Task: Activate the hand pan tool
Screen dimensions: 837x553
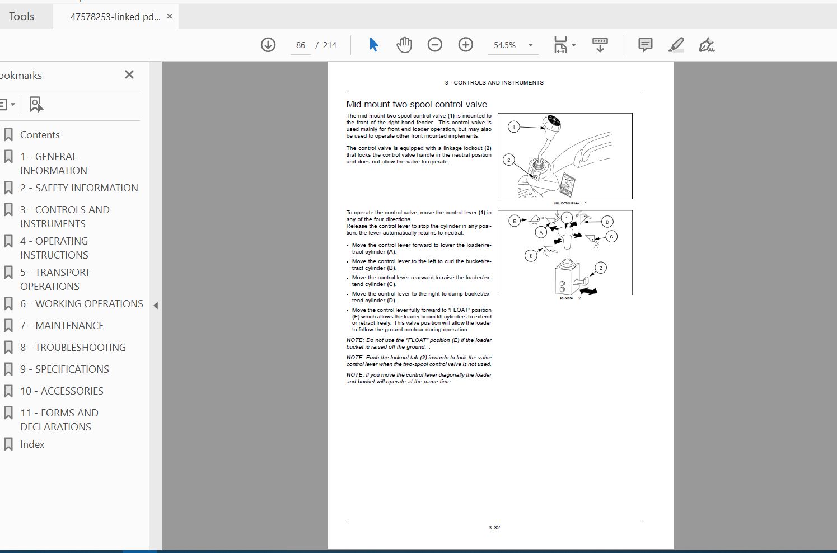Action: coord(404,45)
